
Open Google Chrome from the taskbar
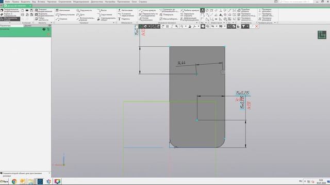(14, 181)
